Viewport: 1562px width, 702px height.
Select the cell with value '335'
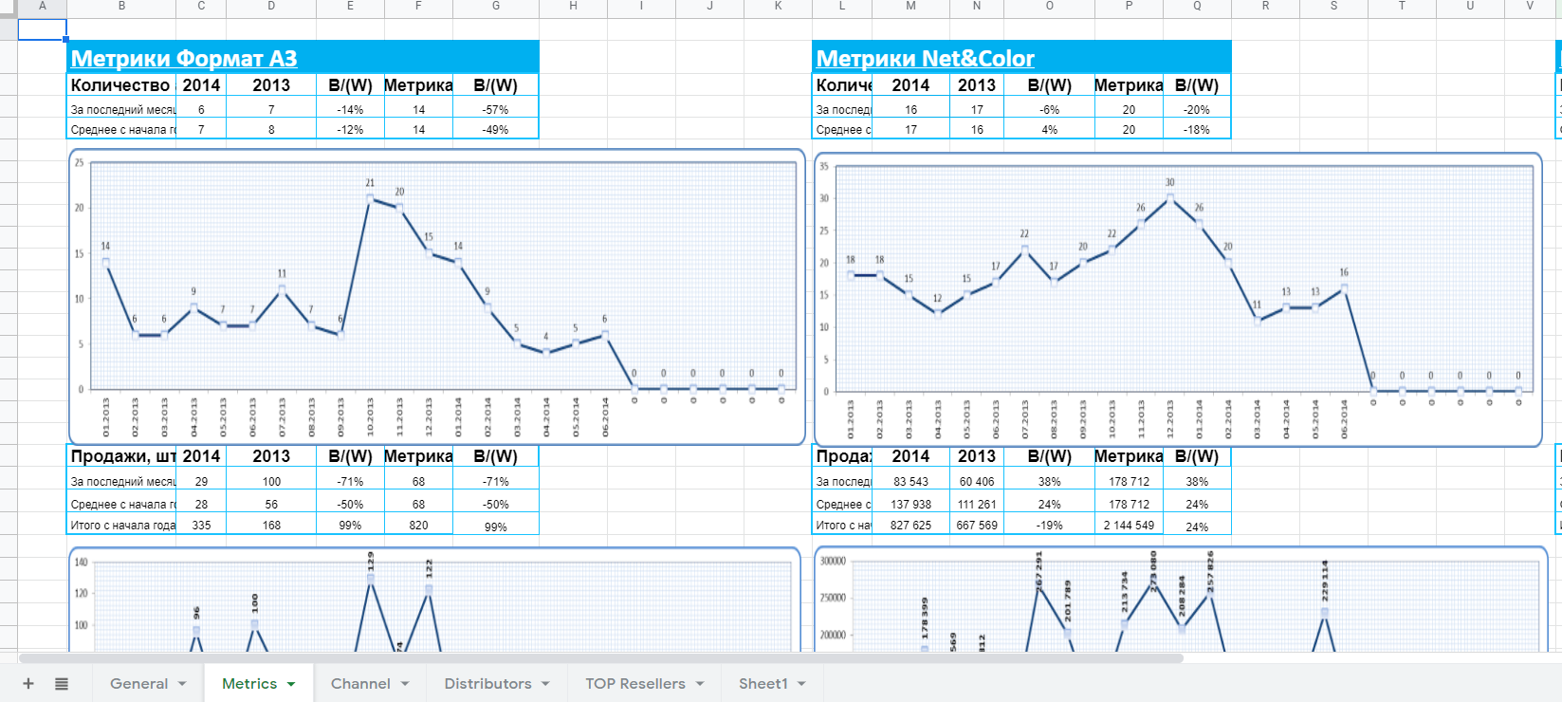[201, 525]
